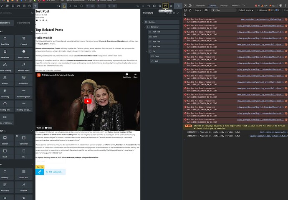
Task: Click the help question mark icon
Action: 30,6
